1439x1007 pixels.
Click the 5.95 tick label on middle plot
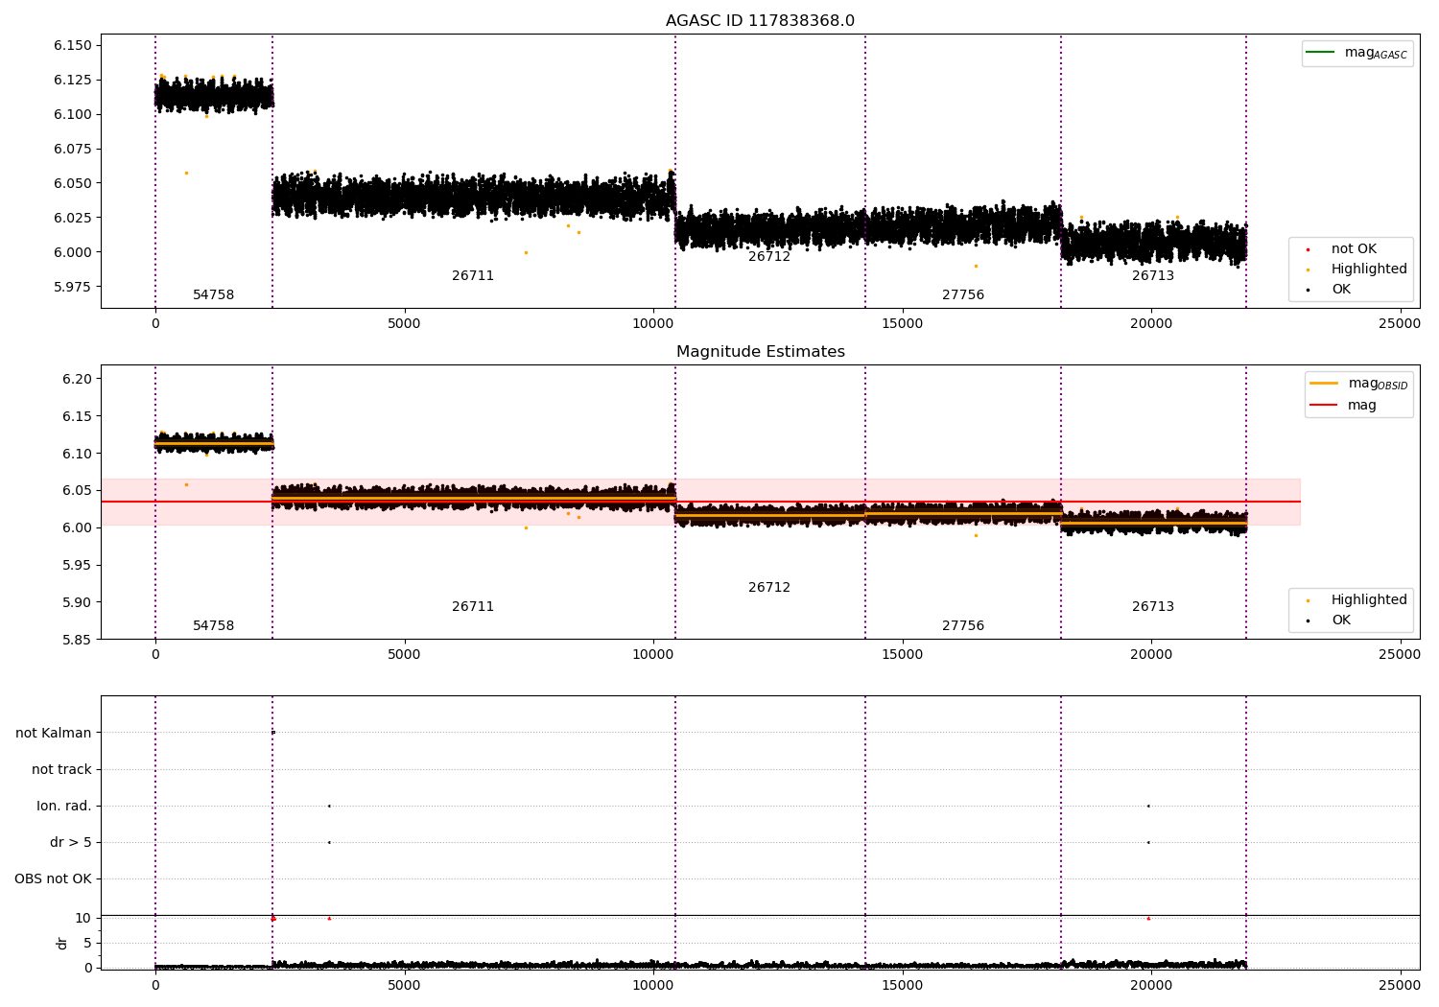(77, 566)
